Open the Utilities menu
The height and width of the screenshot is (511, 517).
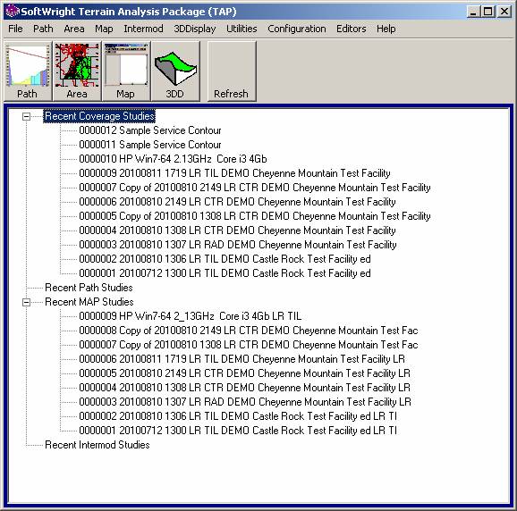242,29
